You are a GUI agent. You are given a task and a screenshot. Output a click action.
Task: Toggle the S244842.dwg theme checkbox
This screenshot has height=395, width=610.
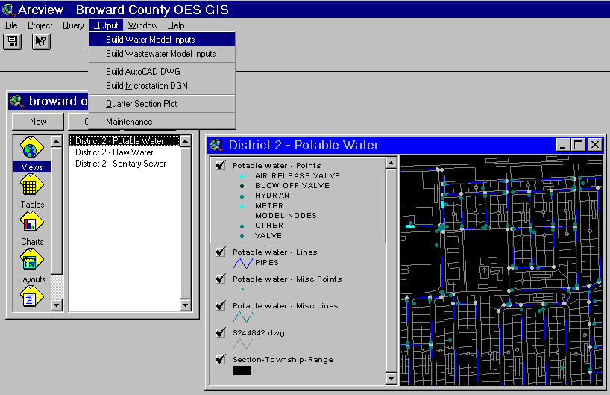click(x=221, y=332)
